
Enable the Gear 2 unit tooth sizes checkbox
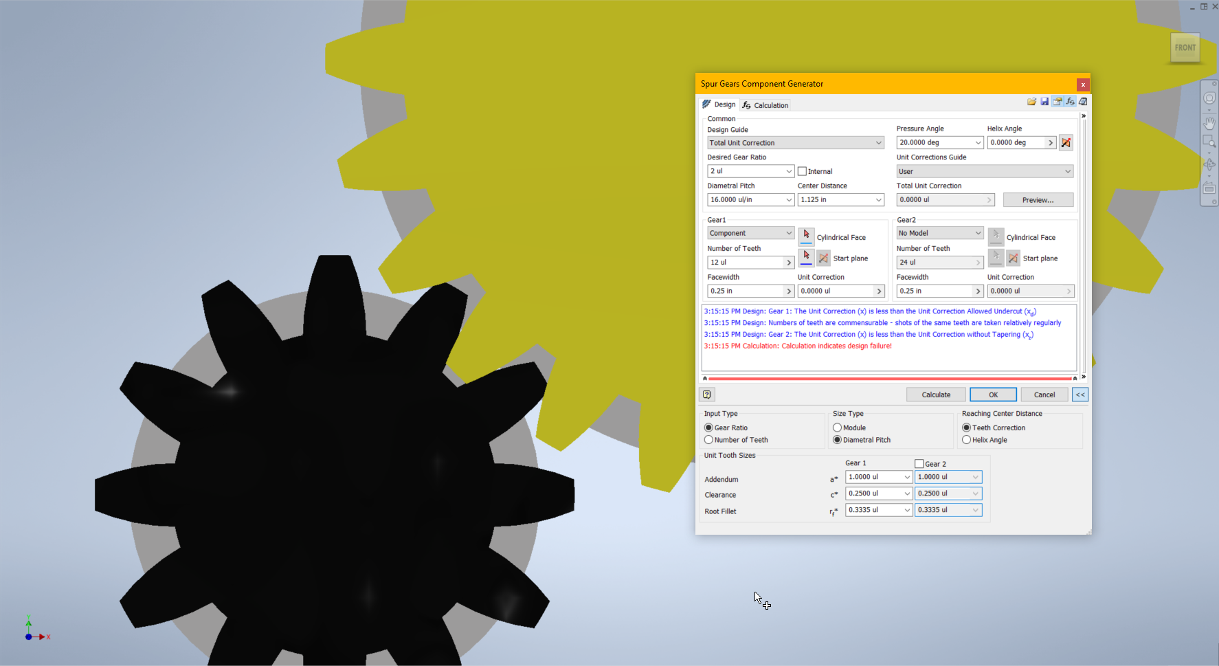(919, 464)
